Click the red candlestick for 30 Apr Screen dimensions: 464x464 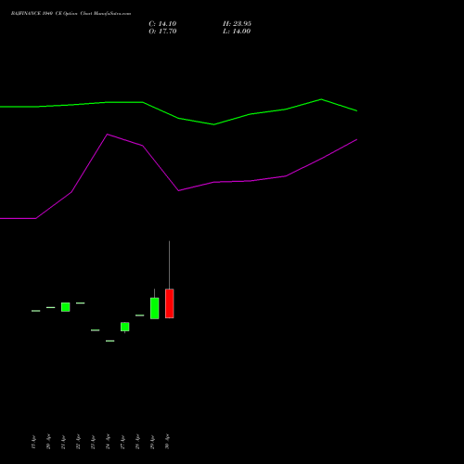click(x=169, y=303)
